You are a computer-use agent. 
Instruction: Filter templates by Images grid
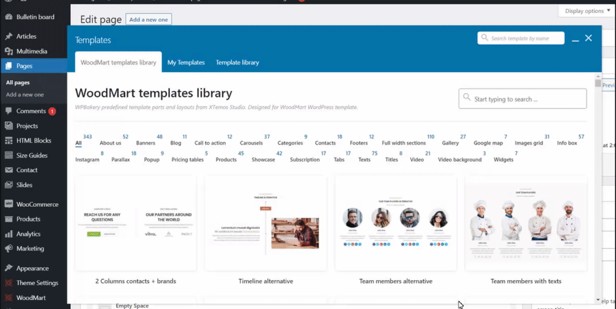(x=529, y=143)
